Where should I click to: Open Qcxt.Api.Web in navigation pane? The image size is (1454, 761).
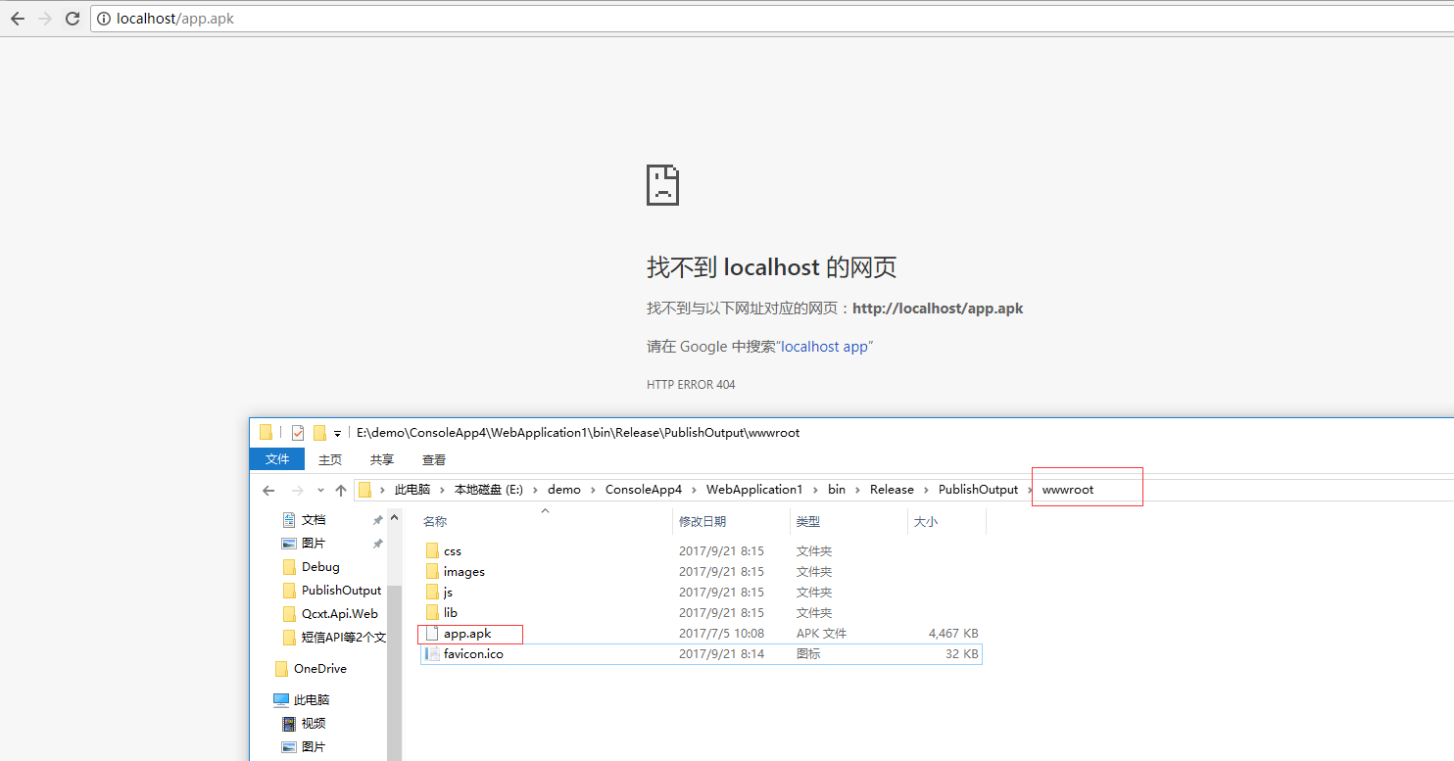pyautogui.click(x=339, y=614)
